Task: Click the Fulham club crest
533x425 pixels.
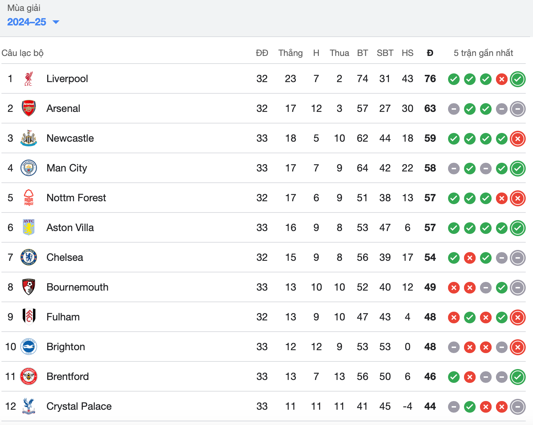Action: 29,317
